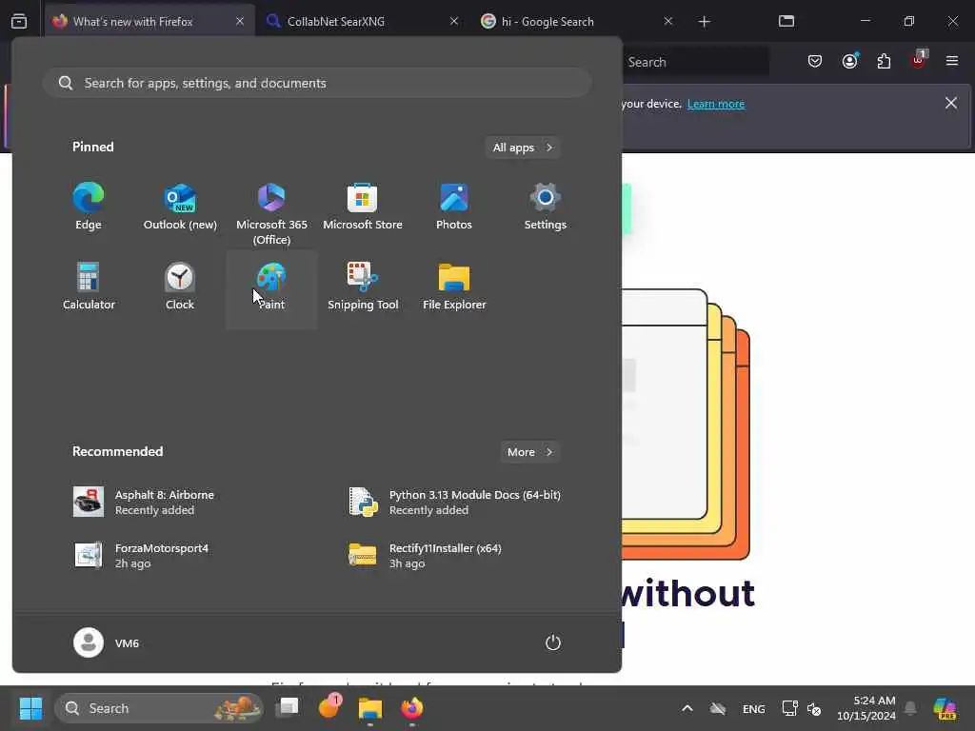Click the taskbar Search box
The width and height of the screenshot is (975, 731).
[x=159, y=708]
